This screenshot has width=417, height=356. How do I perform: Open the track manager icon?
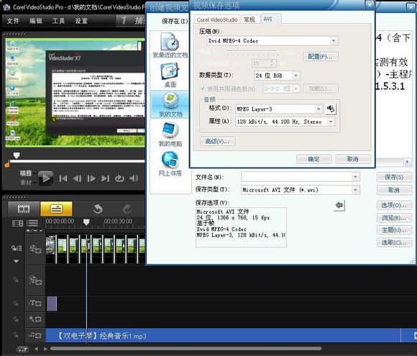[17, 223]
